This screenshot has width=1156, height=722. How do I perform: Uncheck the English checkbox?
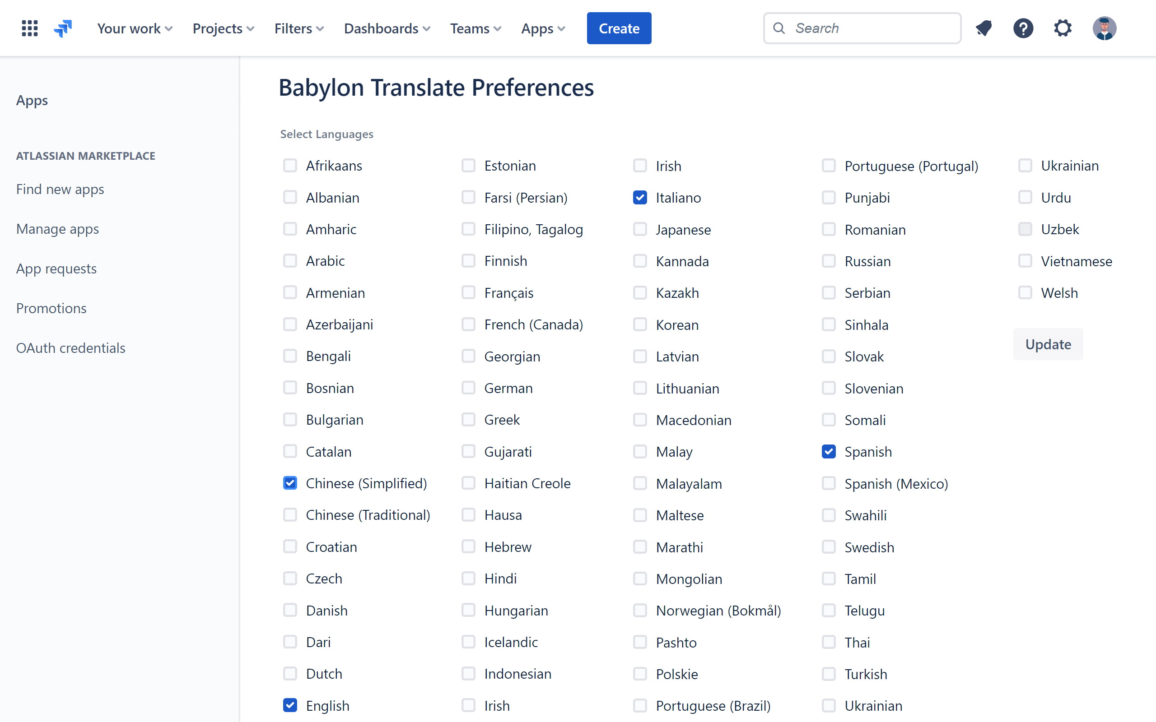[x=290, y=705]
